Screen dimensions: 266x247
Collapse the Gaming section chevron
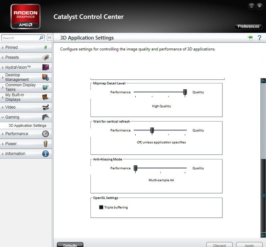[x=3, y=117]
